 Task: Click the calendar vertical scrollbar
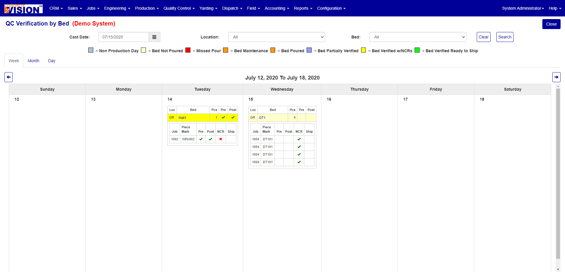coord(558,173)
